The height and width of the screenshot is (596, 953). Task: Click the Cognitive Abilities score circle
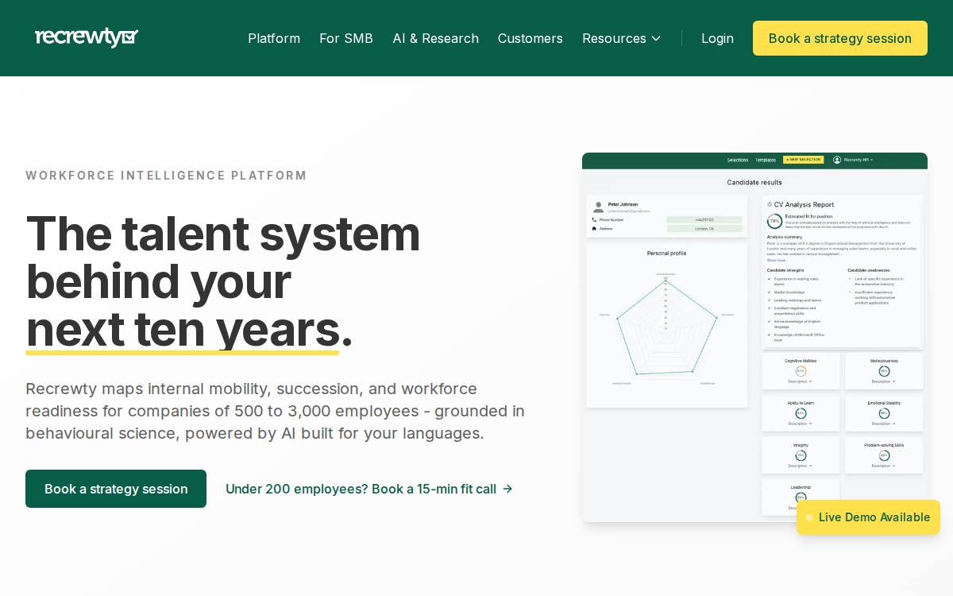(801, 371)
